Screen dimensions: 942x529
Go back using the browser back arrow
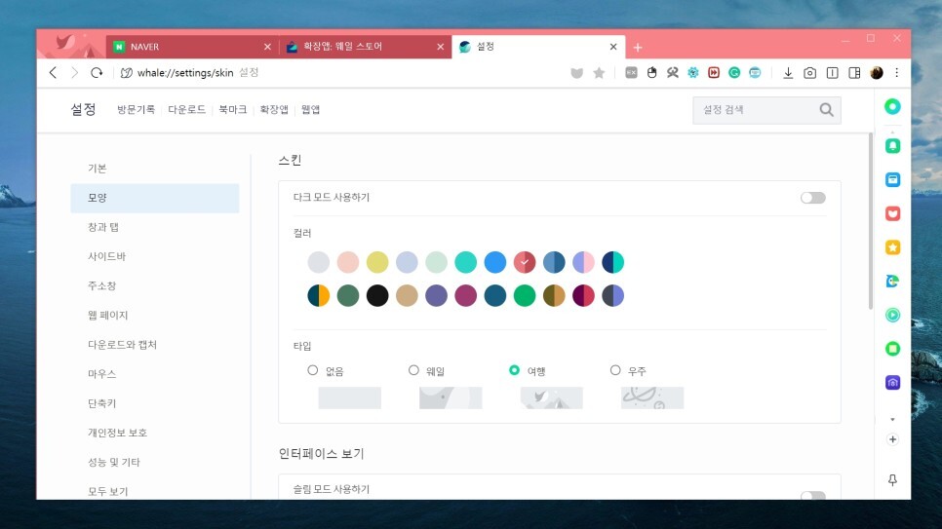53,73
